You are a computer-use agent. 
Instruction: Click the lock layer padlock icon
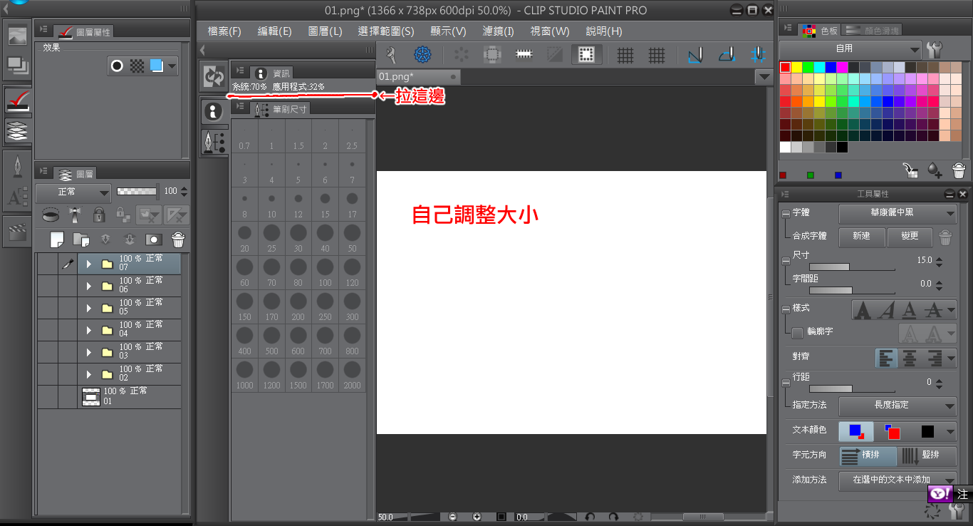tap(99, 215)
